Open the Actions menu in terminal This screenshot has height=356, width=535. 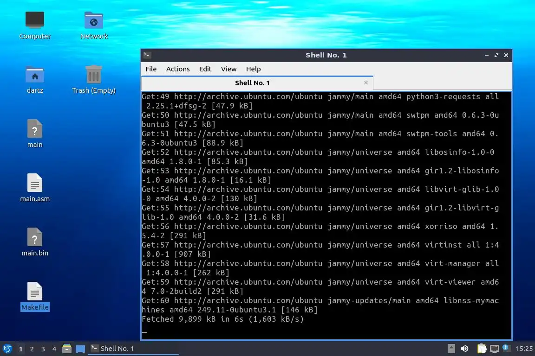(178, 69)
